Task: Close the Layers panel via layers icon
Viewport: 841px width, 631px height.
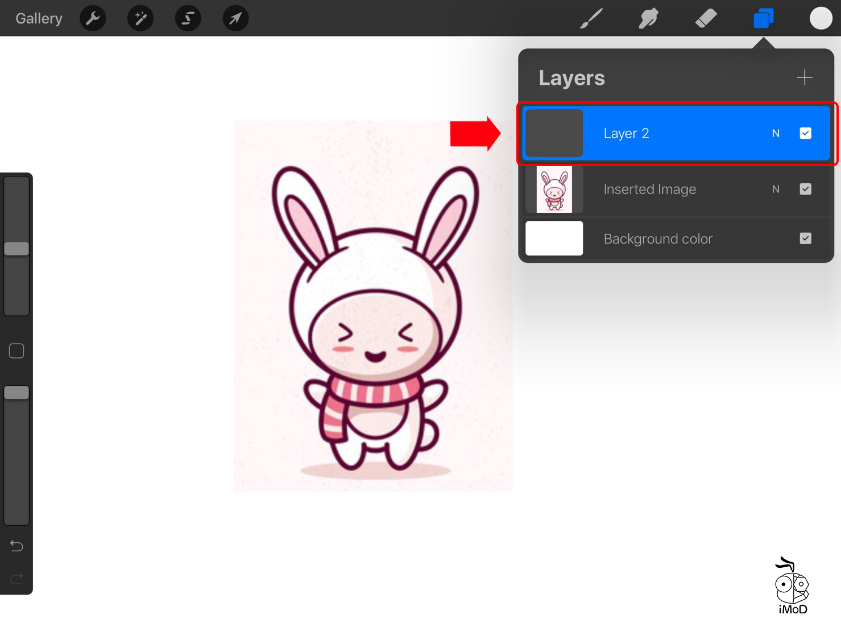Action: click(x=763, y=19)
